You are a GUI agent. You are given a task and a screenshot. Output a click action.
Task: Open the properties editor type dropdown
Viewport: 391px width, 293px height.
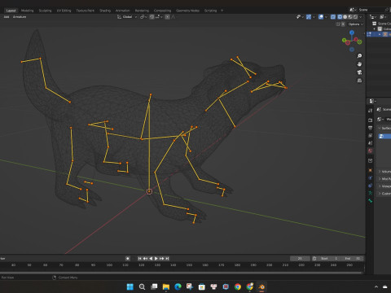point(372,101)
